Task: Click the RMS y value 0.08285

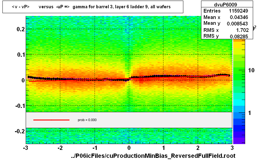Action: [239, 36]
